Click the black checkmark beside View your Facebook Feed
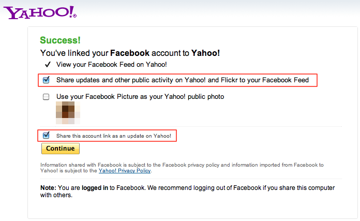Image resolution: width=360 pixels, height=221 pixels. tap(48, 65)
